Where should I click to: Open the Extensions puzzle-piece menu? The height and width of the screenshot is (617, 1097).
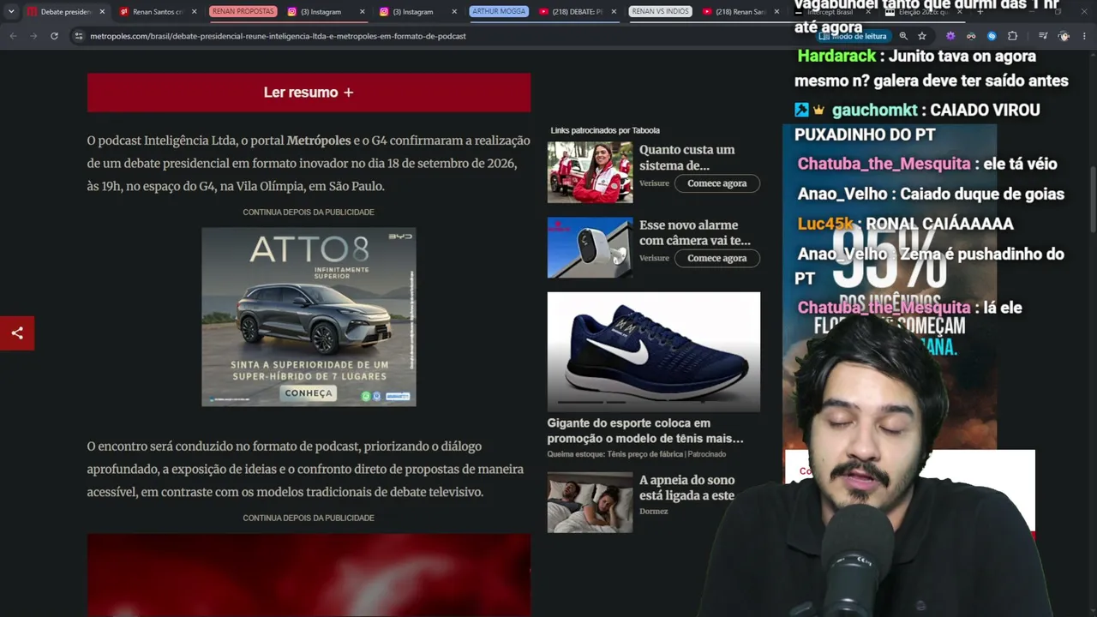pyautogui.click(x=1012, y=36)
